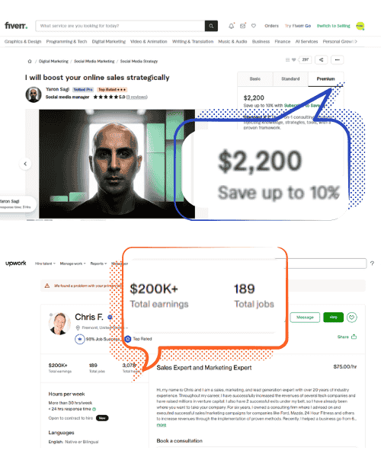Select the Basic package tab

[x=255, y=79]
